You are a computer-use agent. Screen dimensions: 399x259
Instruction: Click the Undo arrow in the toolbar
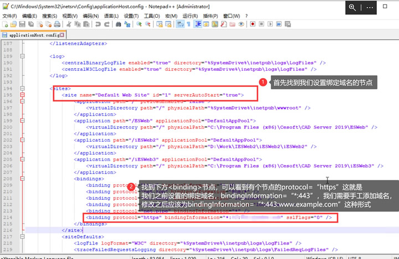(x=98, y=24)
